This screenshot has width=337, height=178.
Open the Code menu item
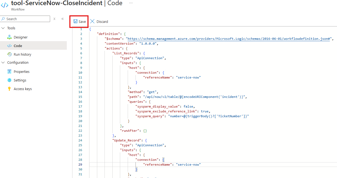(18, 46)
